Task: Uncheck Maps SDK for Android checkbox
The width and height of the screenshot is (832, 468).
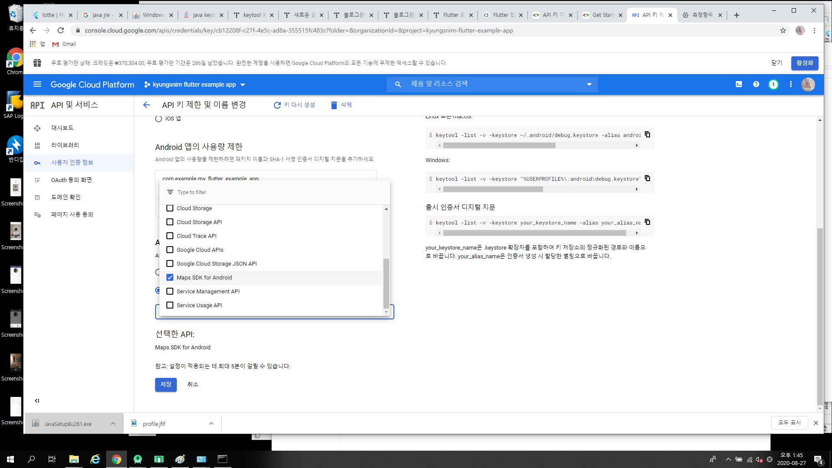Action: [170, 277]
